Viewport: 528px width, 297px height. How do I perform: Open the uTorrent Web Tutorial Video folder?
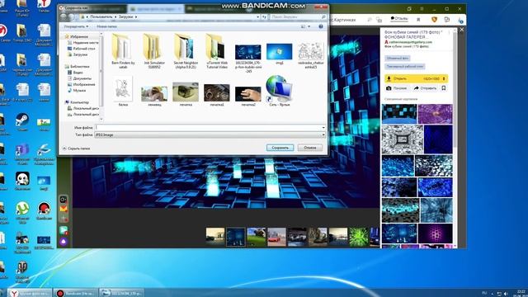point(217,50)
